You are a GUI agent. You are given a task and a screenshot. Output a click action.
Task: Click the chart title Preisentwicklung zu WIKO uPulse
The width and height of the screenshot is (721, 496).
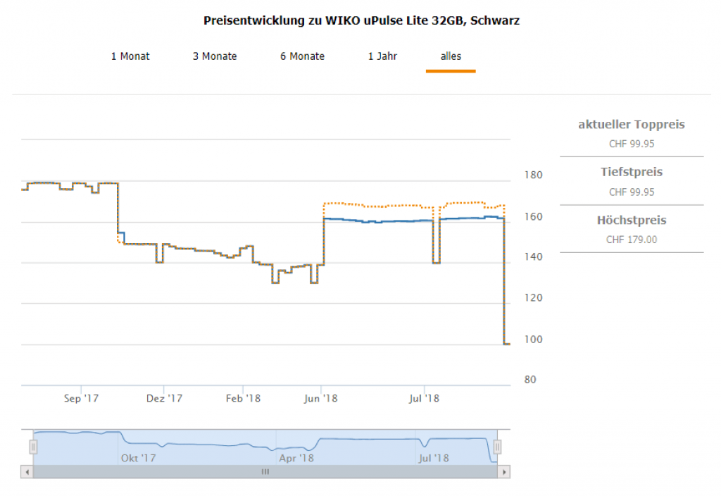point(361,20)
